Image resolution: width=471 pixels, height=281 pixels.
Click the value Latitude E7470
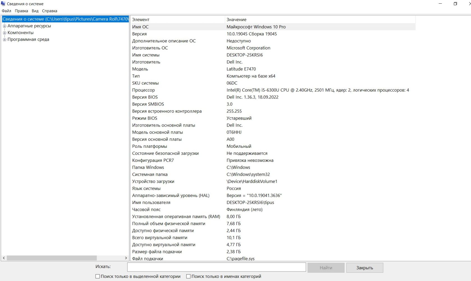pyautogui.click(x=241, y=69)
